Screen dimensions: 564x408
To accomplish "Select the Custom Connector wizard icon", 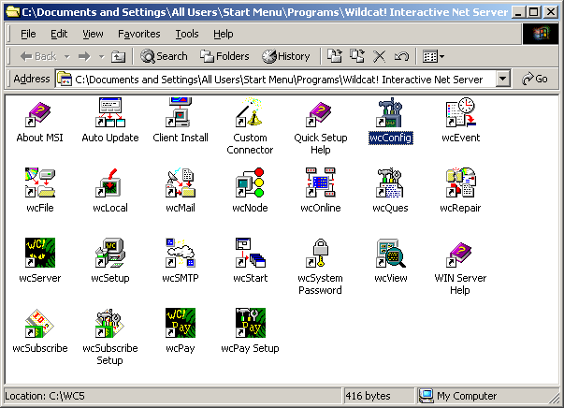I will pos(250,113).
